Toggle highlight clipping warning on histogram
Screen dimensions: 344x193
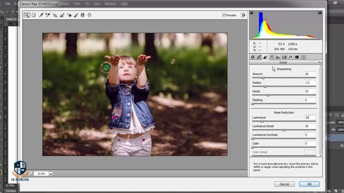coord(320,13)
